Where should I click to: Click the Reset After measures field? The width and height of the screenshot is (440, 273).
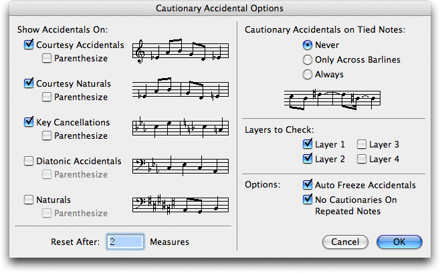[125, 242]
